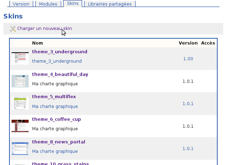226x165 pixels.
Task: Open the theme_3_underground skin title
Action: (x=59, y=52)
